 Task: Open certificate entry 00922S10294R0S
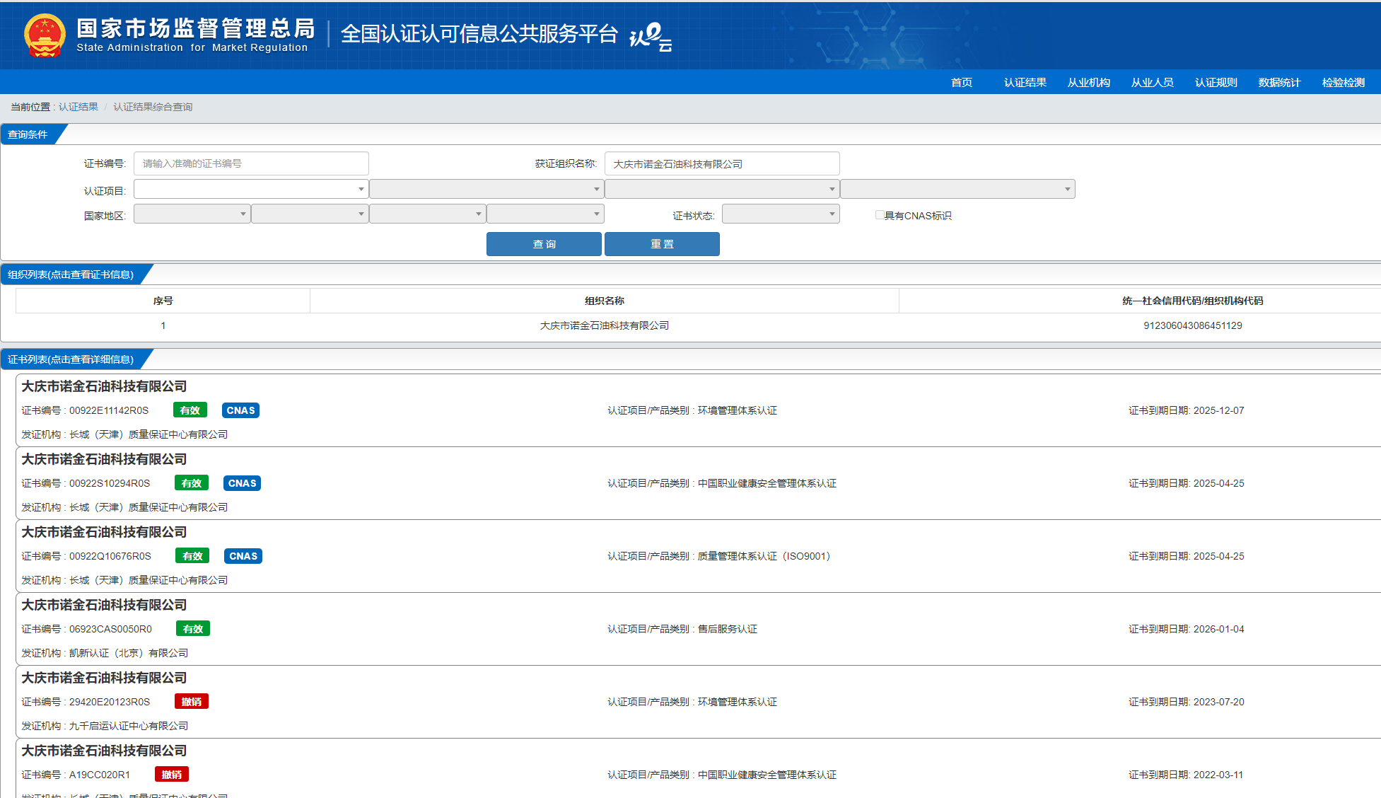pyautogui.click(x=698, y=483)
